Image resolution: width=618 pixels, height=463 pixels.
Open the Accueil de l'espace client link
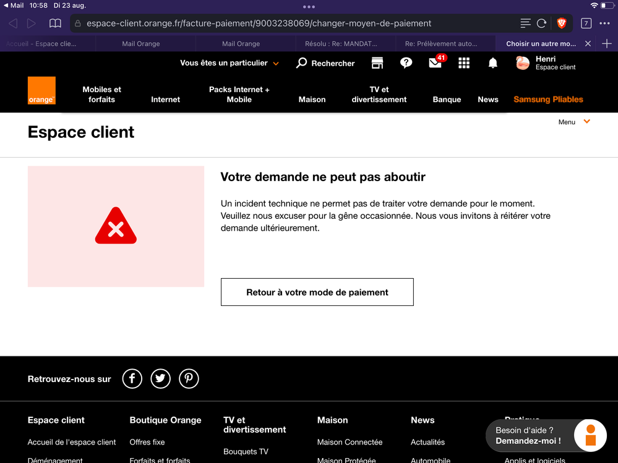click(71, 442)
